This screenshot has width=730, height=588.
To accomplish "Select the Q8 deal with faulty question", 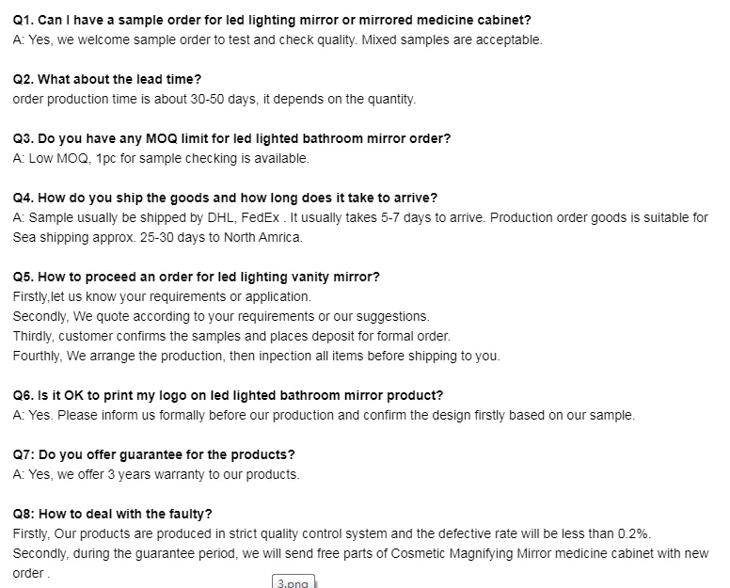I will click(113, 514).
